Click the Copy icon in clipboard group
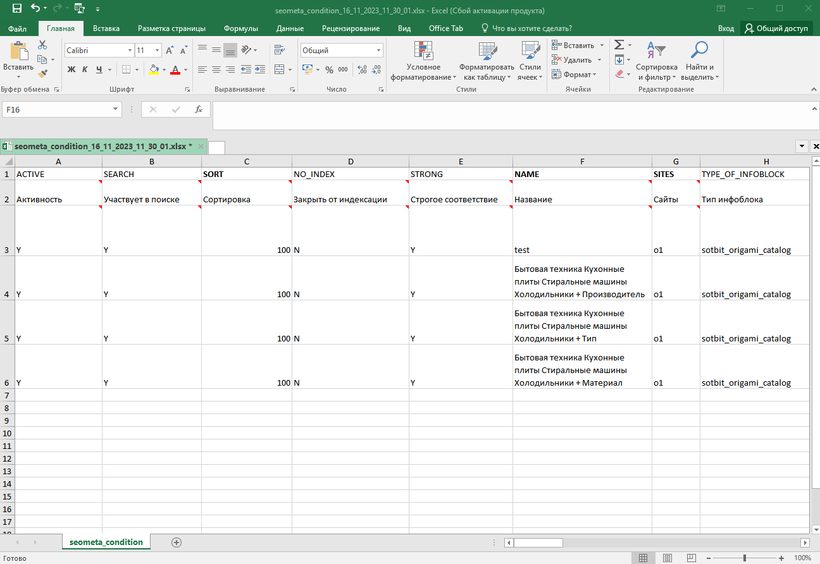 42,59
